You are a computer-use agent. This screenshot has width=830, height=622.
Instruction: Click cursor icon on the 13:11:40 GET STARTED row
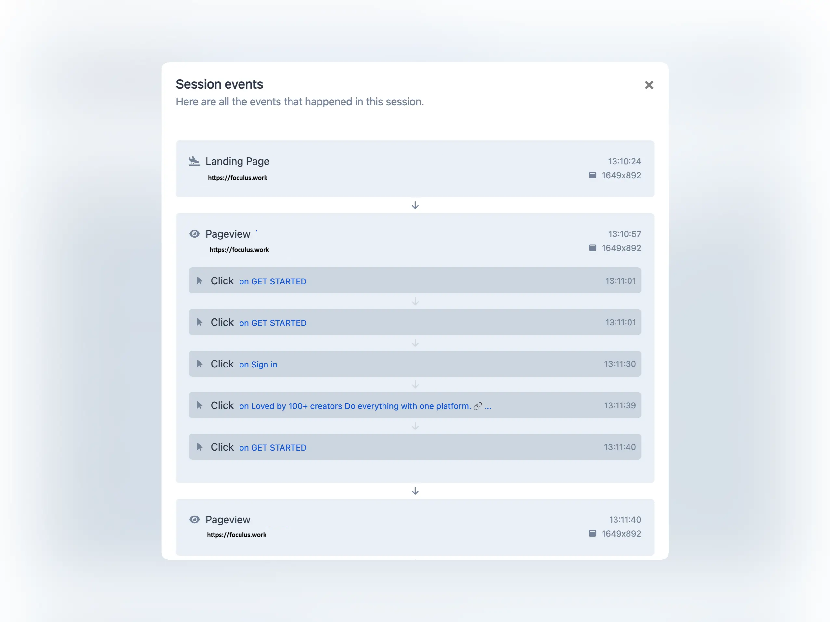(x=200, y=447)
